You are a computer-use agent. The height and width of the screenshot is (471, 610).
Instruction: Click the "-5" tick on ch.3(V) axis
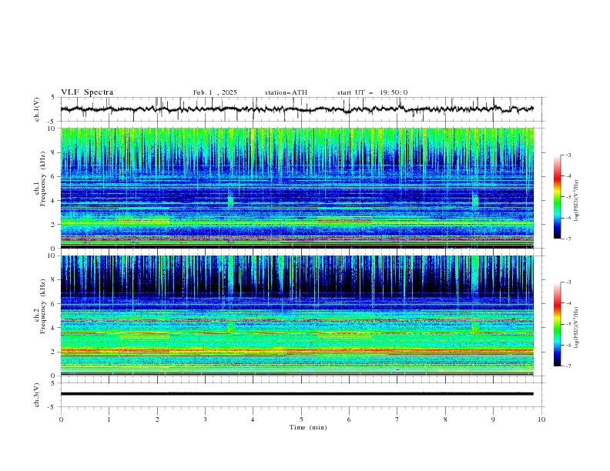(52, 407)
